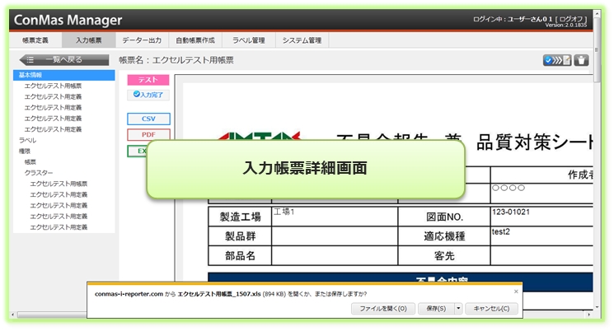614x331 pixels.
Task: Click the PDF export button
Action: point(148,134)
